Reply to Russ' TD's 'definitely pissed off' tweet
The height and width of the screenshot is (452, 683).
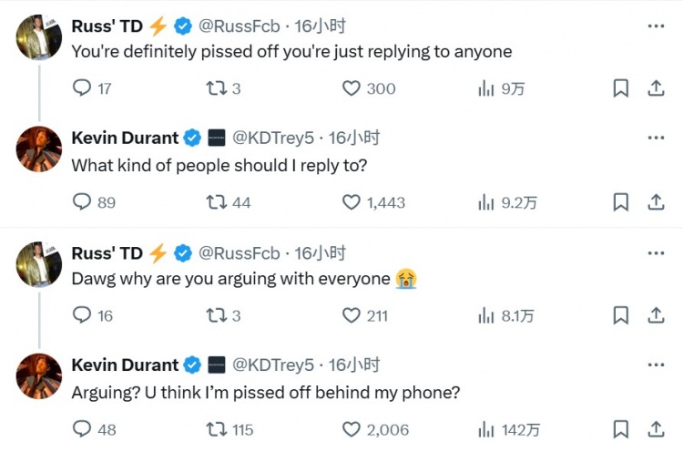click(82, 88)
